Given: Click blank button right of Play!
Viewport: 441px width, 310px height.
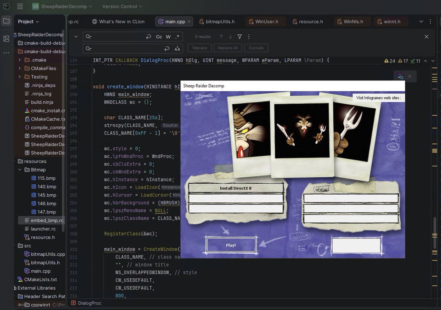Looking at the screenshot, I should [356, 245].
